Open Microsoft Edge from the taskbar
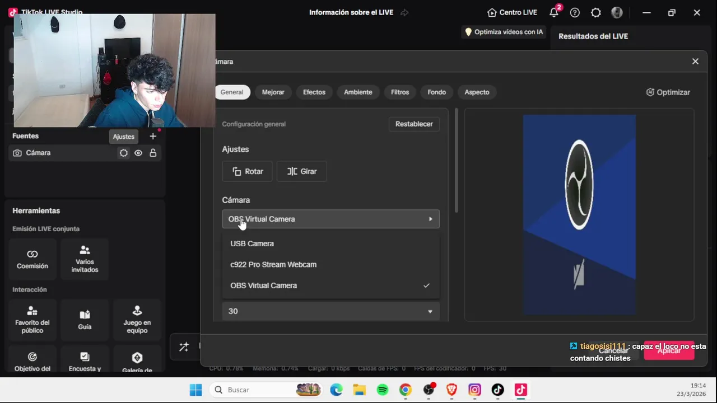Screen dimensions: 717x403 point(336,390)
